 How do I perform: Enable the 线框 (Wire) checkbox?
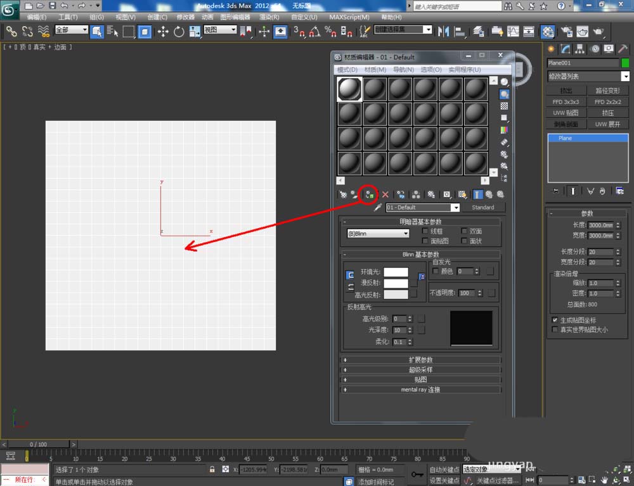[x=425, y=231]
